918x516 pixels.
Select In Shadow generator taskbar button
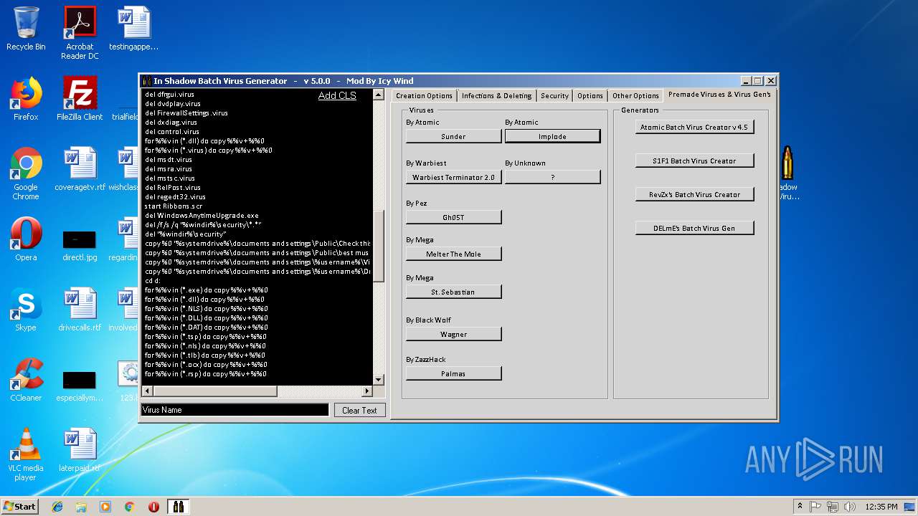pyautogui.click(x=178, y=507)
